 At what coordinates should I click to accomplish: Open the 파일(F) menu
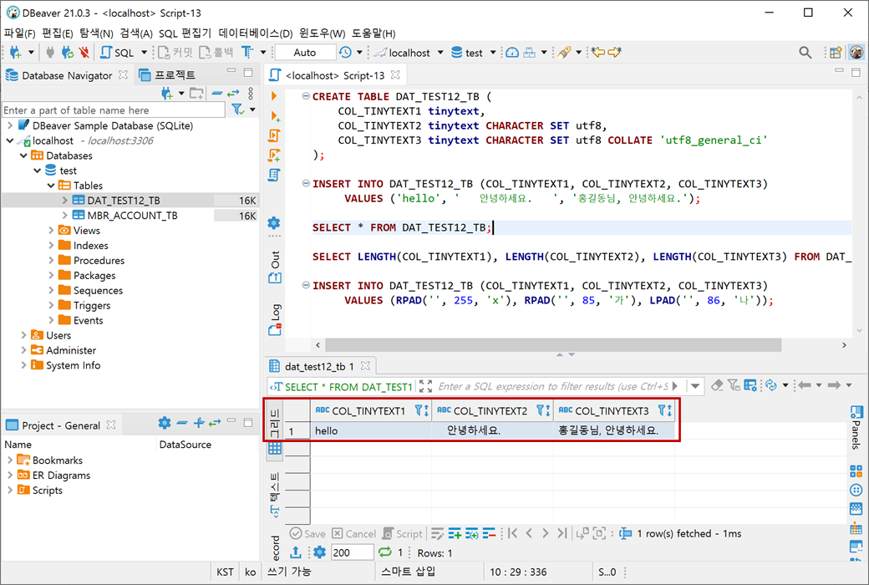pyautogui.click(x=19, y=33)
